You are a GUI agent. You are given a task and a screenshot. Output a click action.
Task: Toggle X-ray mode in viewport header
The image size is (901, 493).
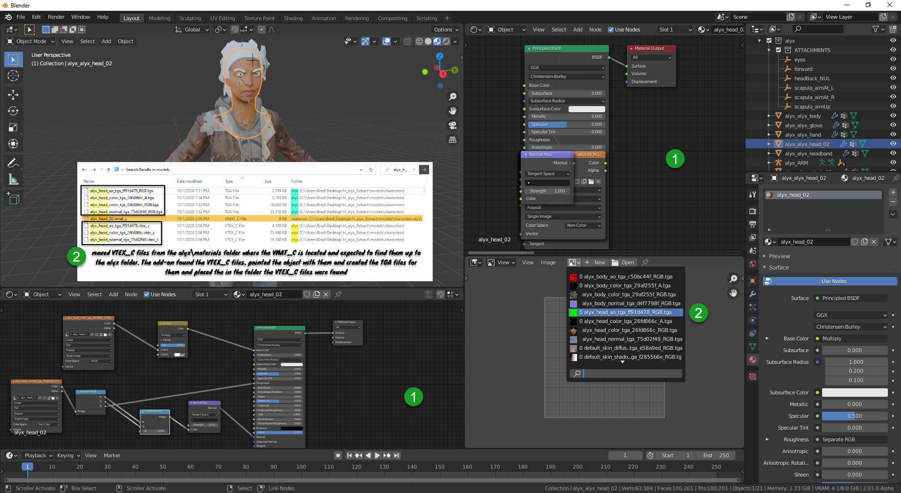407,41
